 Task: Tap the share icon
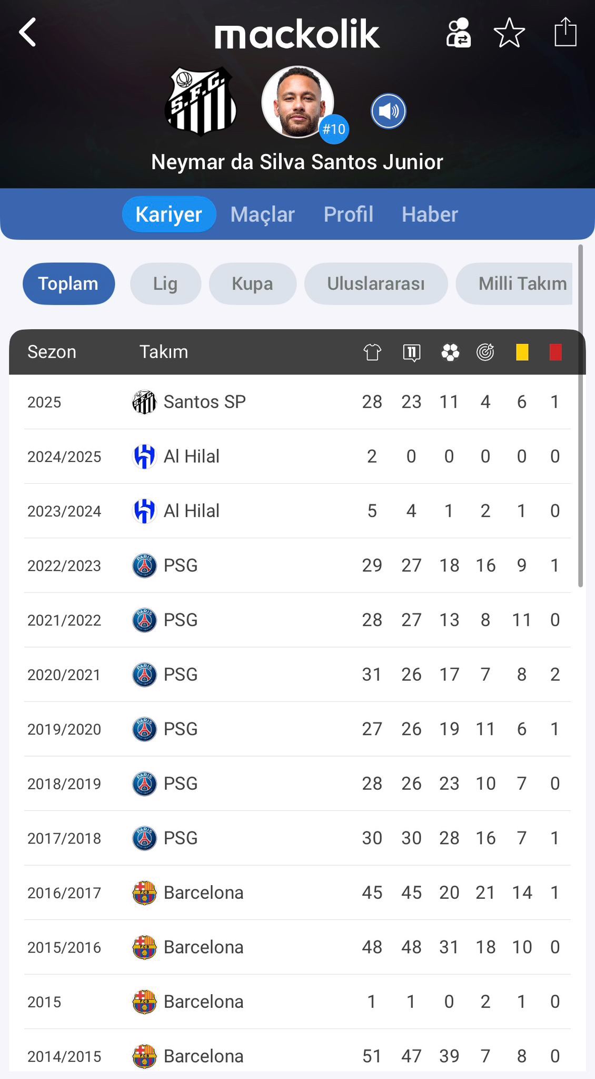point(566,33)
